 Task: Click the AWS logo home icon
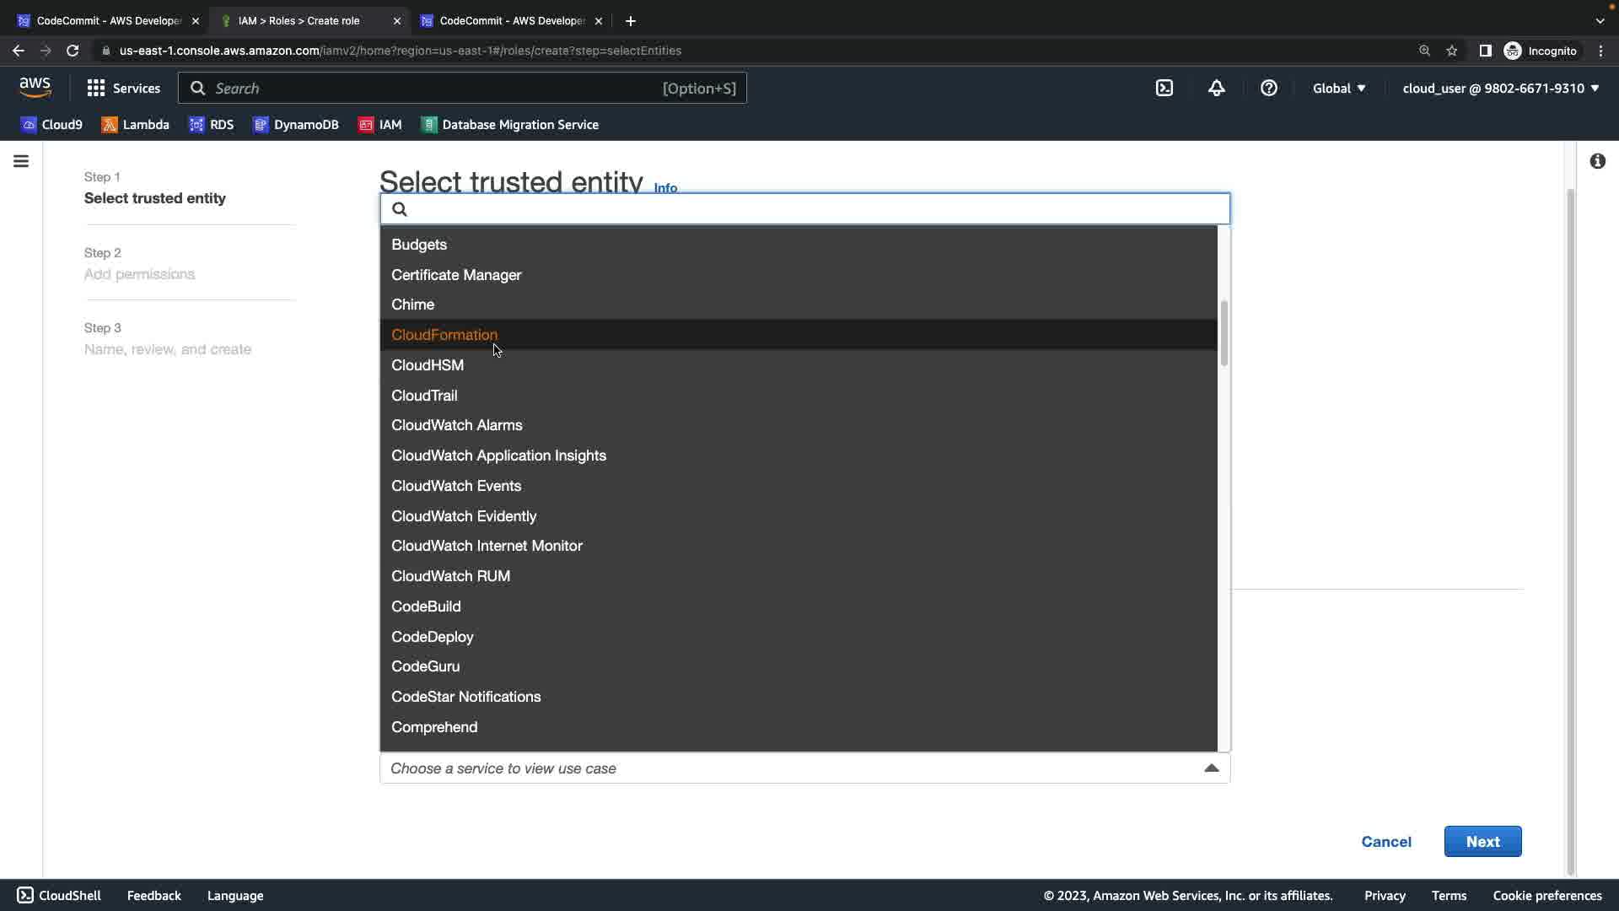pos(35,87)
